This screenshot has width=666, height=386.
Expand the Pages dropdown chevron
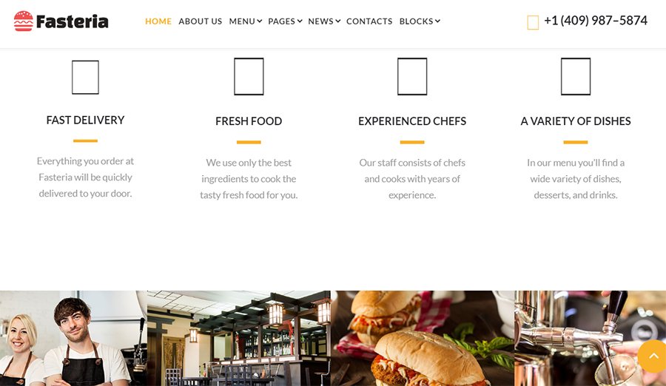coord(300,21)
